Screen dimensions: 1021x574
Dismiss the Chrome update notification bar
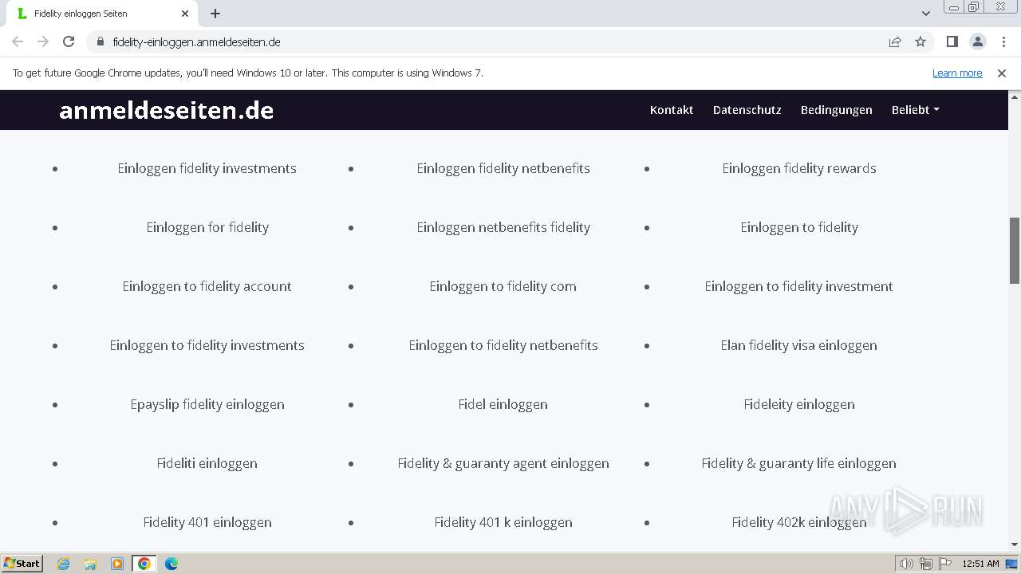pos(1002,73)
